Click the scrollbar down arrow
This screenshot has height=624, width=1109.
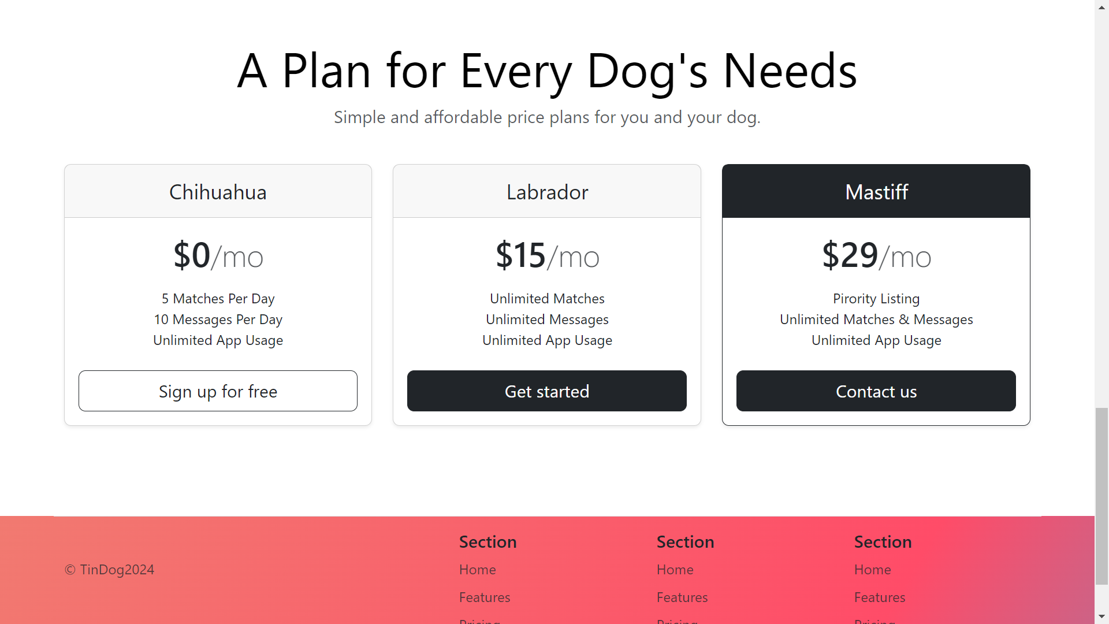(x=1101, y=617)
